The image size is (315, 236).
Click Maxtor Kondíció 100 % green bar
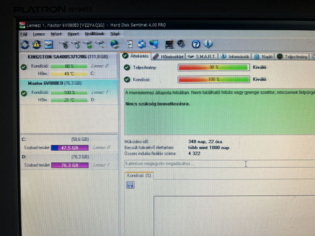tap(69, 92)
